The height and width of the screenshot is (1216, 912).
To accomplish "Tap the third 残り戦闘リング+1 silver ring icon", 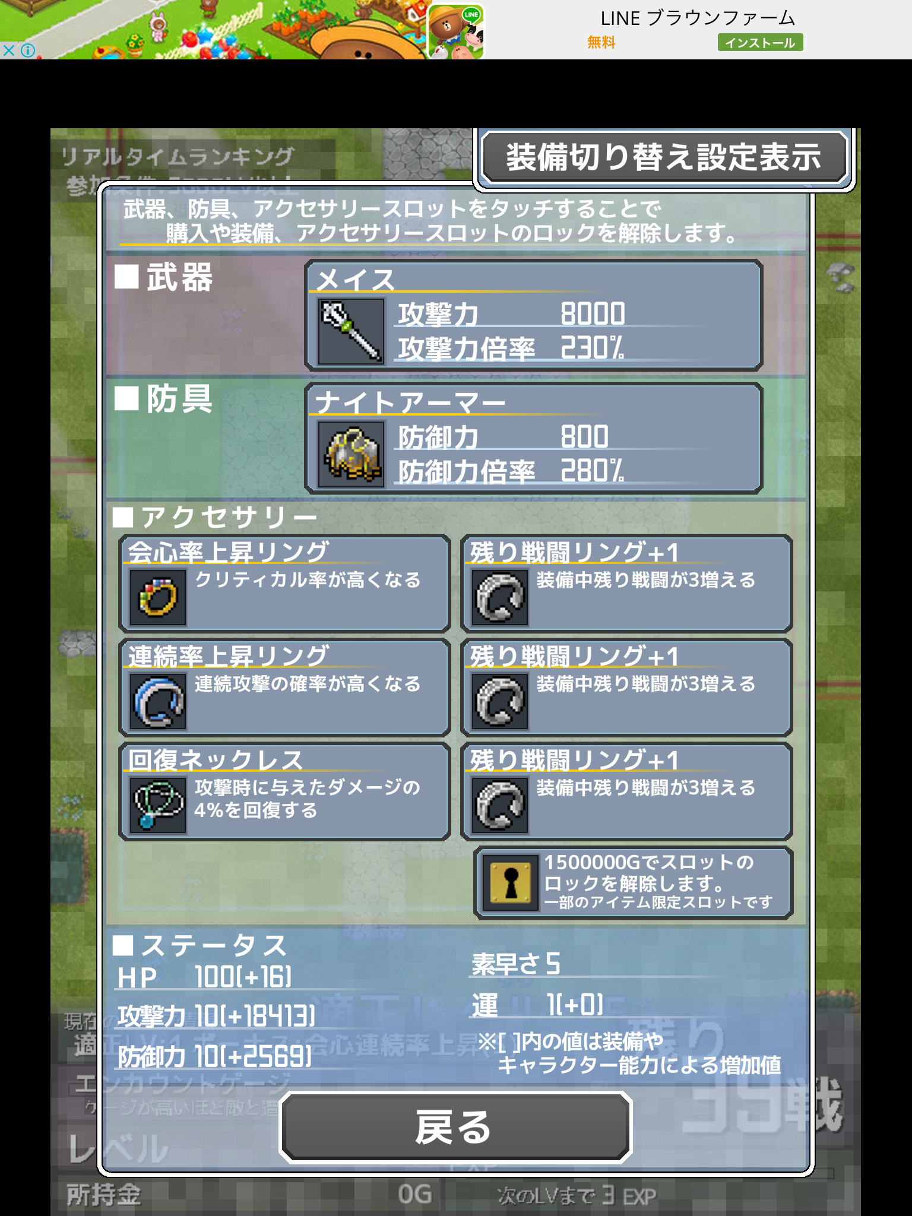I will tap(500, 805).
